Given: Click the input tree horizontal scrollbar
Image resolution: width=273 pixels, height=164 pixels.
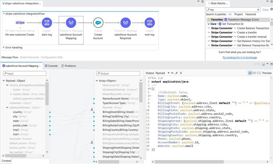Looking at the screenshot, I should pyautogui.click(x=15, y=156).
